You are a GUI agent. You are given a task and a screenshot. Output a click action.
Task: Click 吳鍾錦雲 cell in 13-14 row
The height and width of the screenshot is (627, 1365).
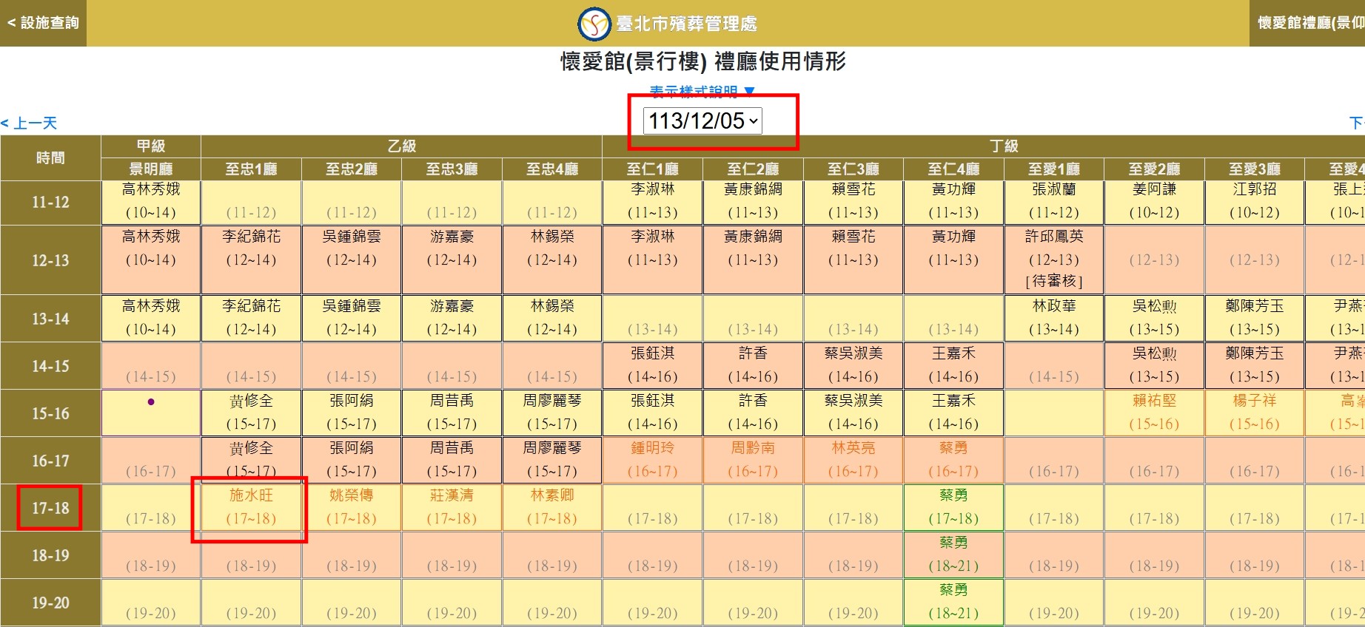pyautogui.click(x=352, y=318)
